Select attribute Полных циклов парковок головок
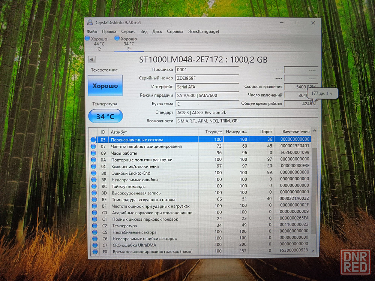 [x=145, y=219]
